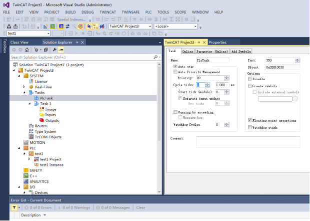Click the Scan magic wand icon

[74, 27]
